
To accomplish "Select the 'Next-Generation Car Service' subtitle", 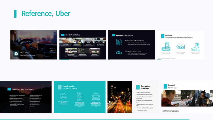I will [x=28, y=55].
